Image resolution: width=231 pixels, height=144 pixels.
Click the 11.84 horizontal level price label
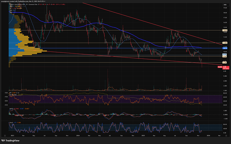[x=224, y=43]
